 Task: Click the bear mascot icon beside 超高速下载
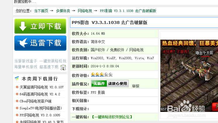point(63,67)
